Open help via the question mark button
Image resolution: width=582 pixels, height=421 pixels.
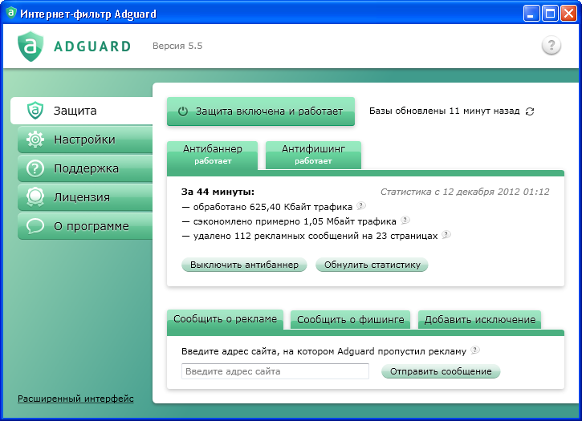pyautogui.click(x=551, y=45)
